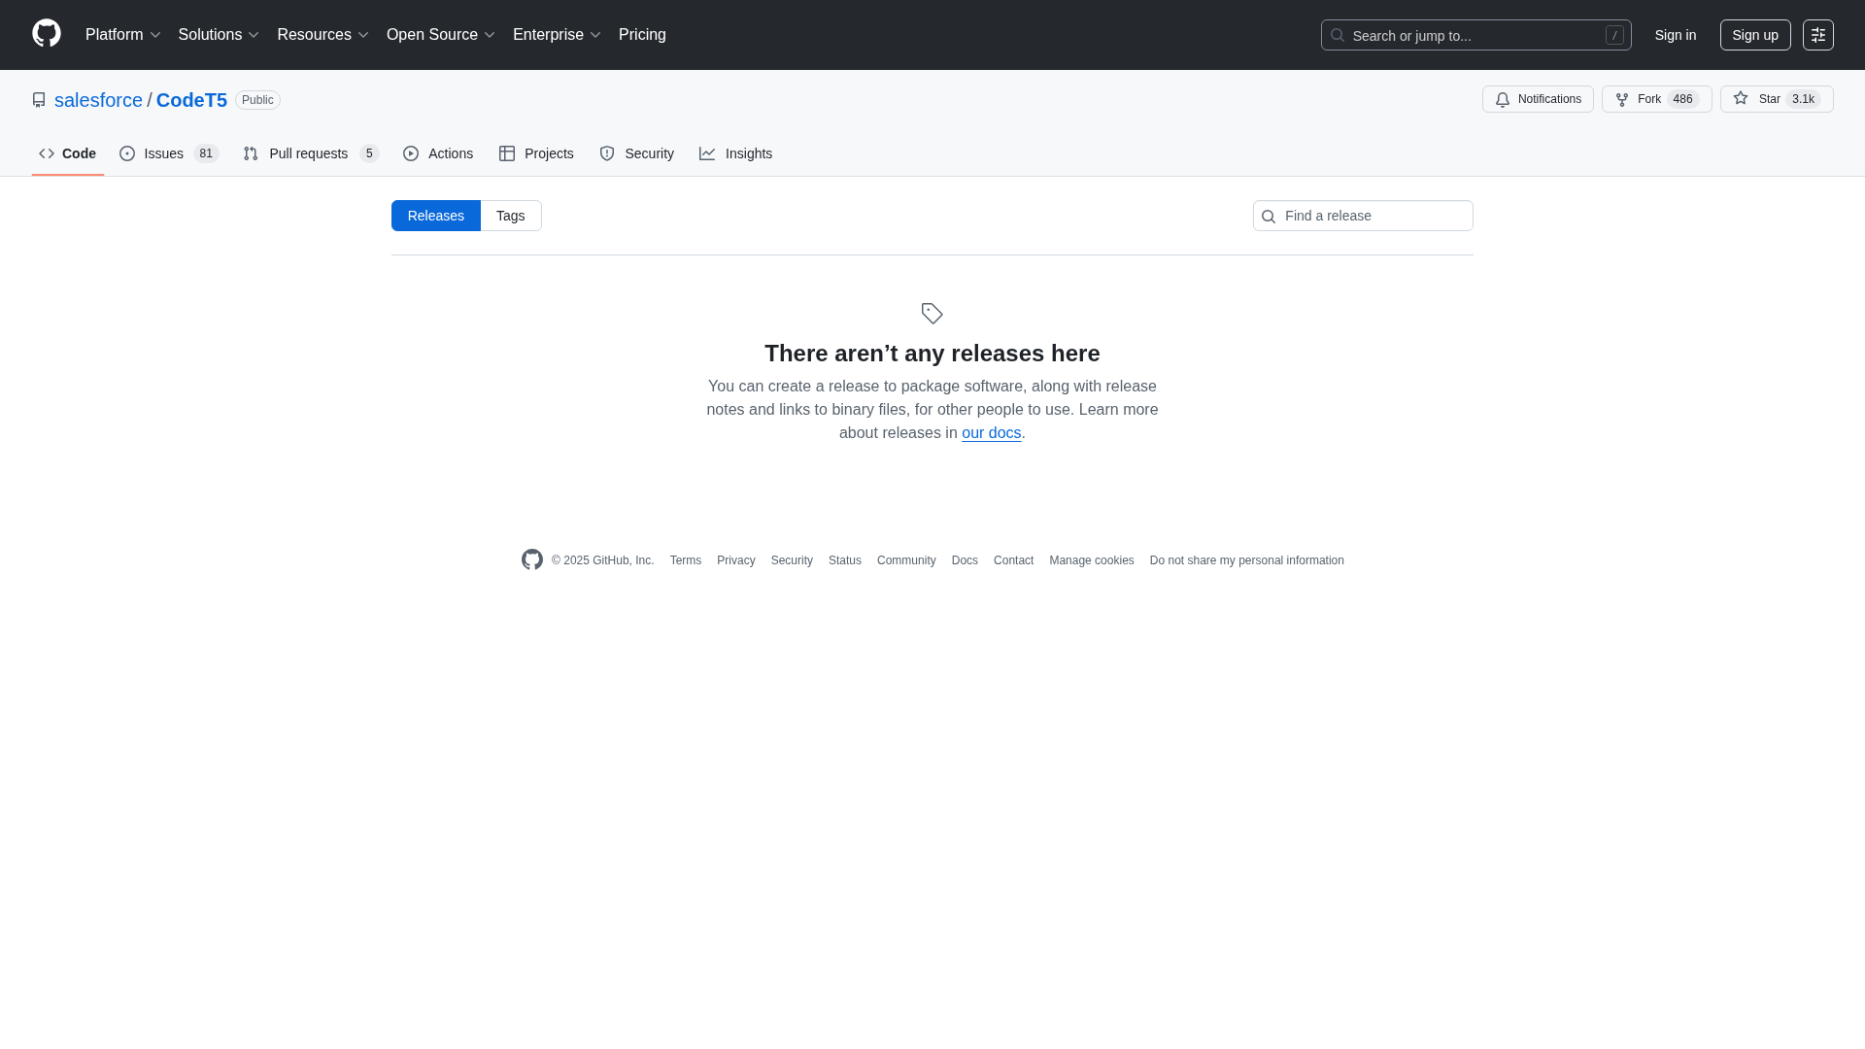Screen dimensions: 1865x1049
Task: Follow the "our docs" link
Action: 991,433
